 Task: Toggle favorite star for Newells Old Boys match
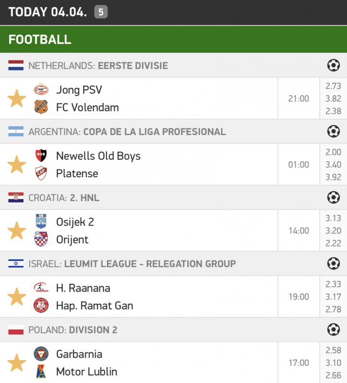click(x=17, y=165)
